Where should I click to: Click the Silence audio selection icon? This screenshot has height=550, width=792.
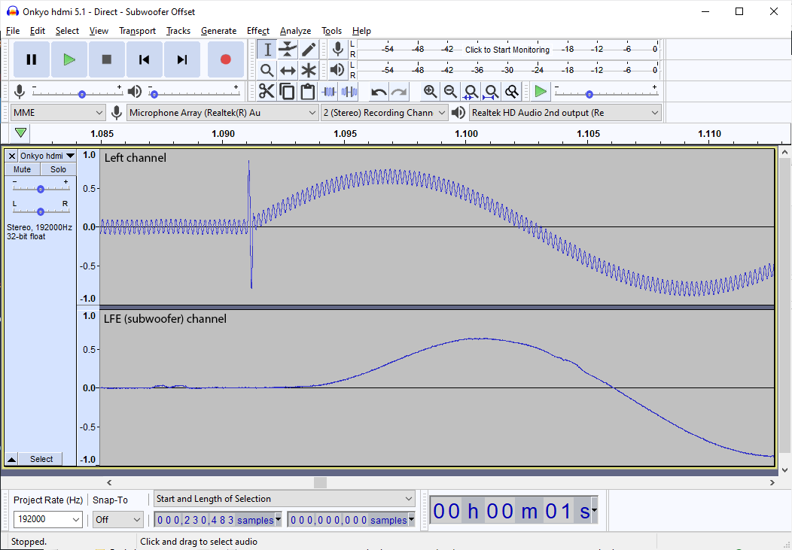(x=349, y=91)
